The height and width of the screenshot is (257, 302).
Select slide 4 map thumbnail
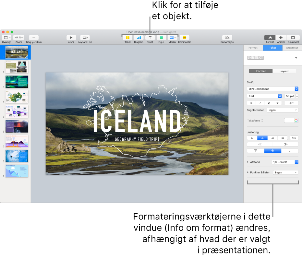tap(17, 97)
